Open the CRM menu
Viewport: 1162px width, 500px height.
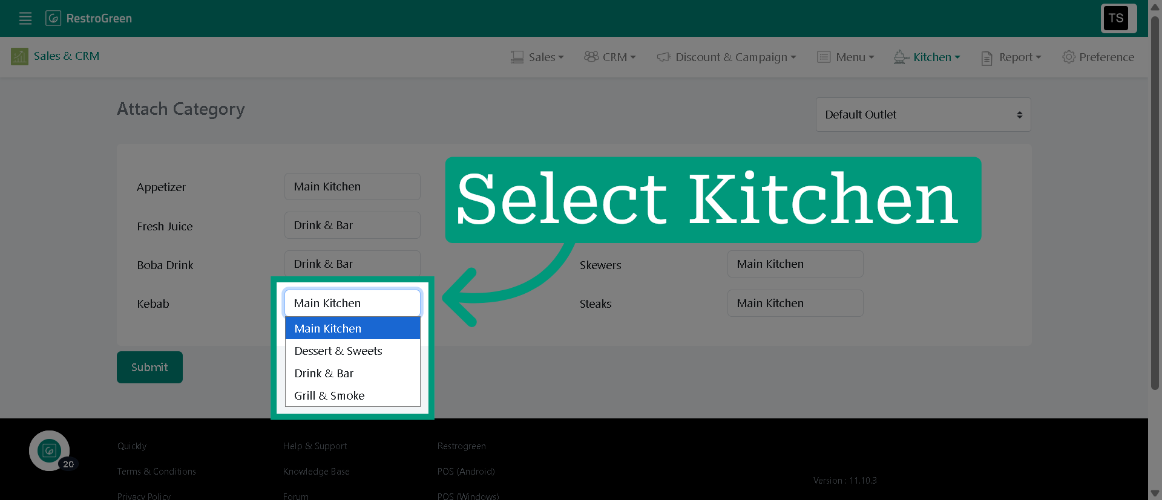click(x=609, y=57)
